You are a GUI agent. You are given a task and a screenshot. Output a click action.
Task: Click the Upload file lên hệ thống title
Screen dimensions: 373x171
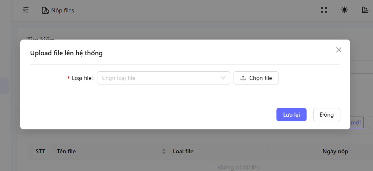[x=66, y=53]
